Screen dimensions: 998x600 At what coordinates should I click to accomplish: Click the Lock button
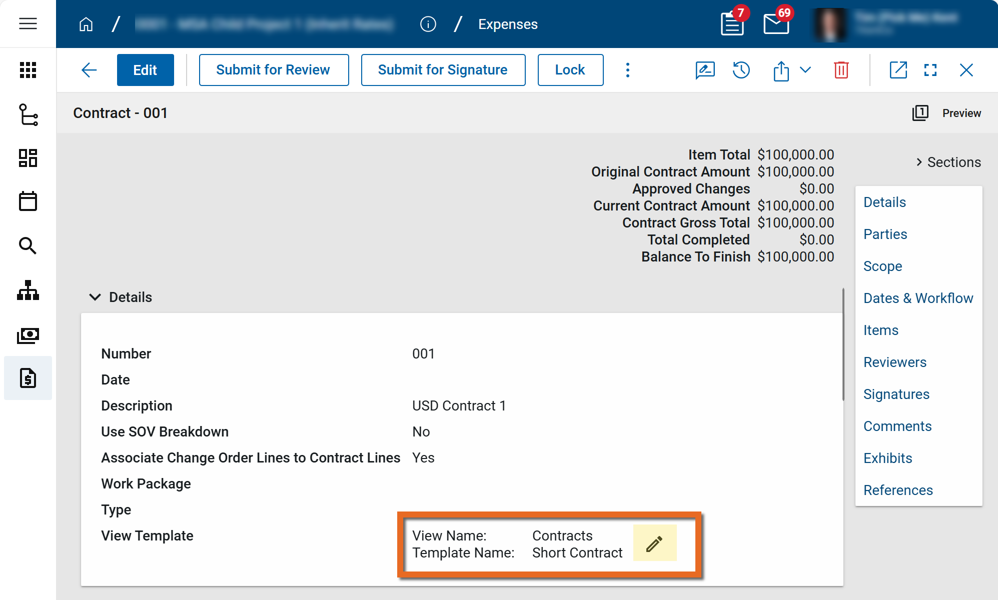click(570, 70)
